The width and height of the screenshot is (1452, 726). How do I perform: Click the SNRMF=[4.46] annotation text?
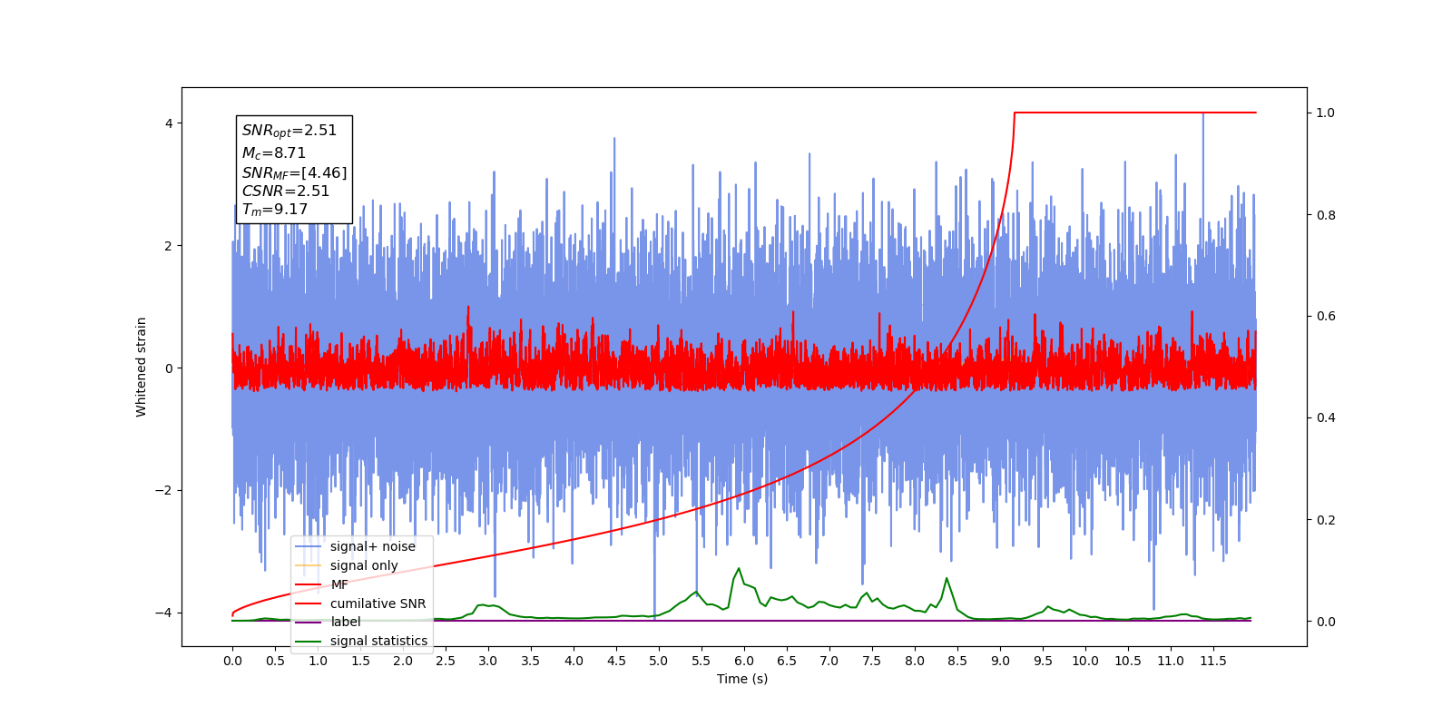tap(294, 172)
